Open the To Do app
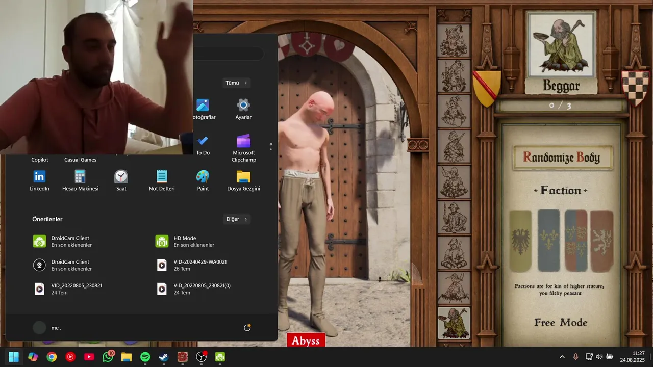This screenshot has width=653, height=367. [x=203, y=145]
